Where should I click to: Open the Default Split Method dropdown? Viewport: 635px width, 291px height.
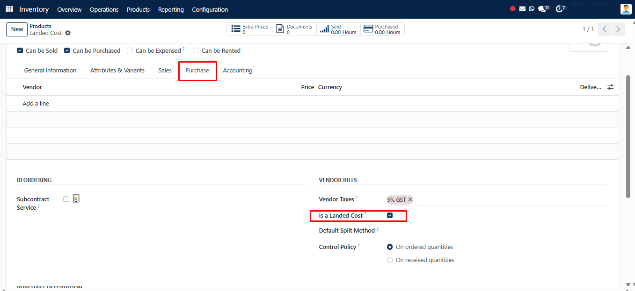(497, 230)
